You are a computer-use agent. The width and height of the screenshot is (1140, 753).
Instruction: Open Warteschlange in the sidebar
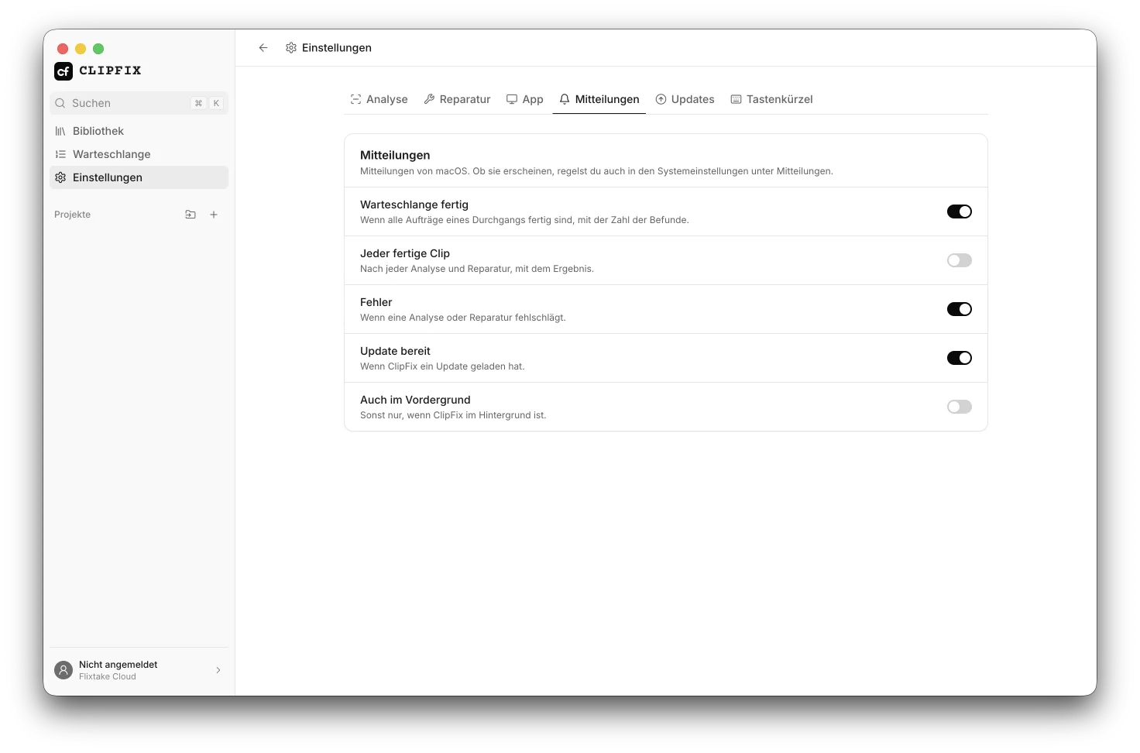click(139, 154)
